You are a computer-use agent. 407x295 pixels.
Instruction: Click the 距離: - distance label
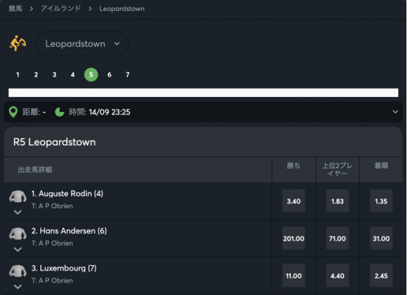(x=34, y=112)
